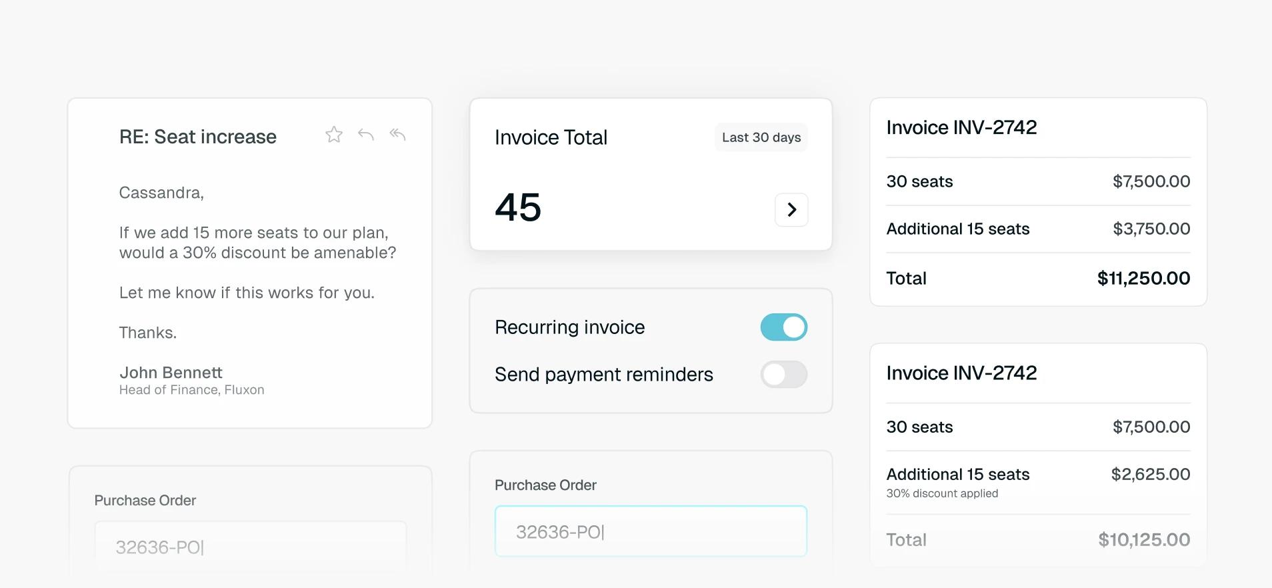Focus the highlighted Purchase Order field
Image resolution: width=1272 pixels, height=588 pixels.
651,531
